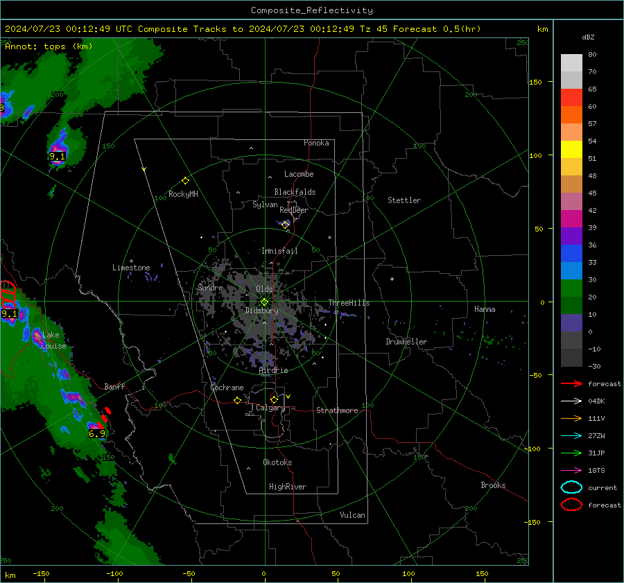Click the Limestone label
The width and height of the screenshot is (624, 583).
[131, 268]
